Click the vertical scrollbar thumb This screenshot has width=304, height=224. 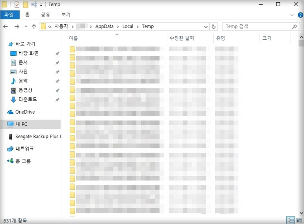click(301, 43)
